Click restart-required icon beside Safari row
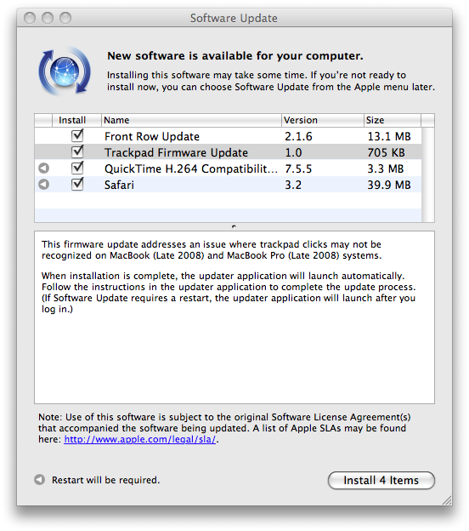 (43, 184)
